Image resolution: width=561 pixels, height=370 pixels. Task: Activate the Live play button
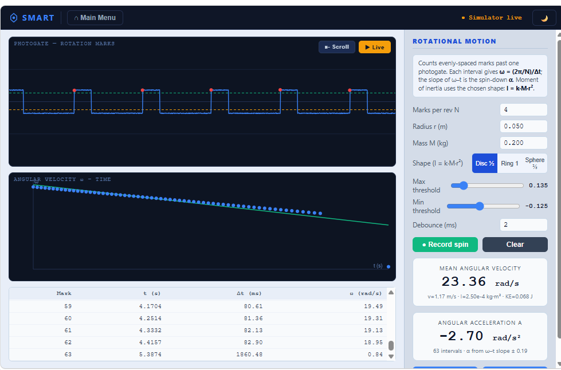[375, 47]
